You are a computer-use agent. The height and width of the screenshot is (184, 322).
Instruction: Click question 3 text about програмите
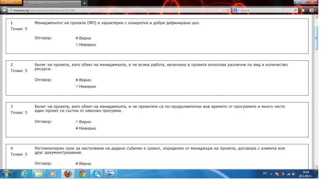click(x=160, y=108)
